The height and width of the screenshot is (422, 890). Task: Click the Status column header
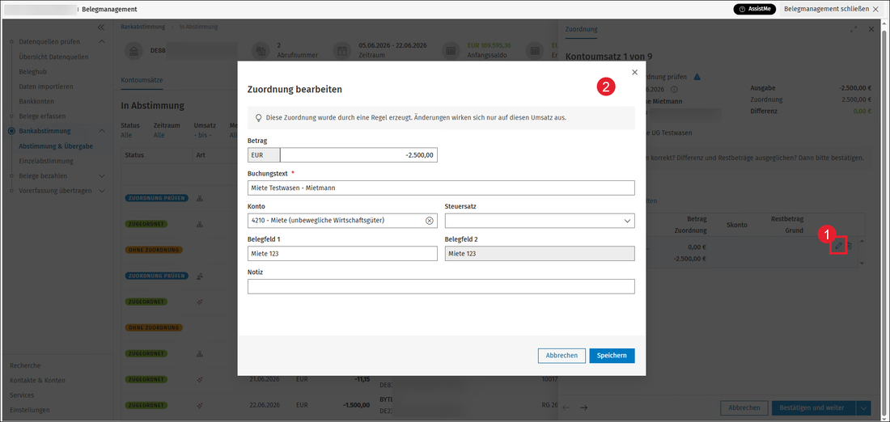(134, 155)
